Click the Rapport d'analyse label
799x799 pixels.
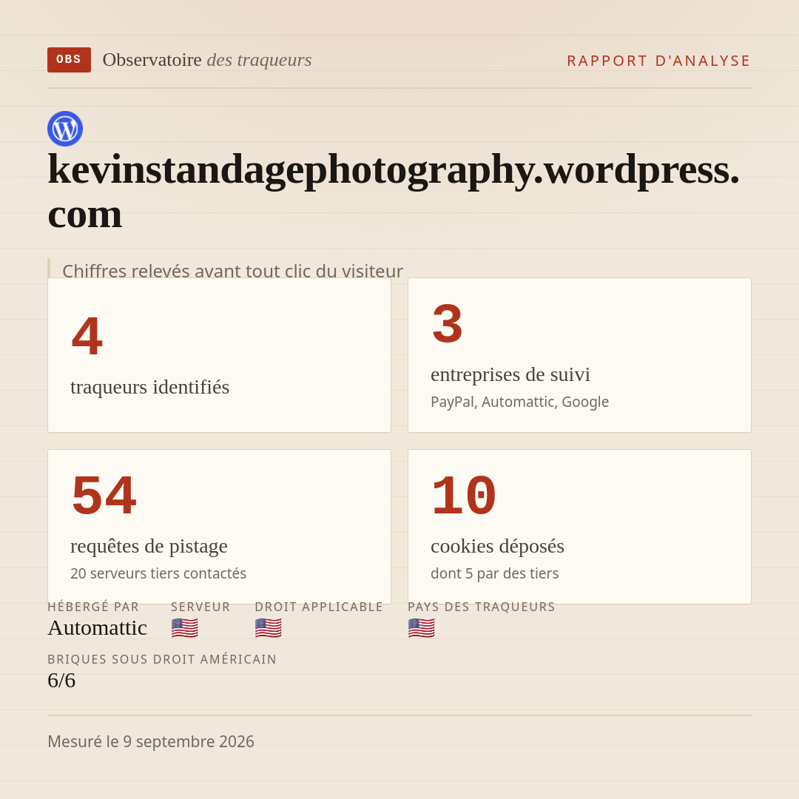(659, 61)
